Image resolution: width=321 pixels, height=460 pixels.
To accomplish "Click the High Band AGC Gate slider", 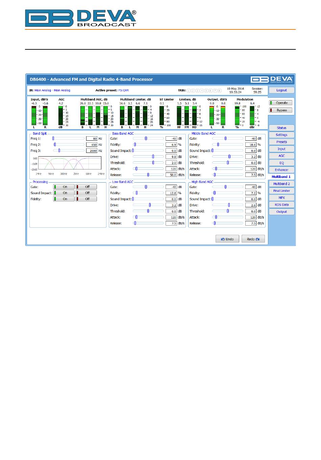I will [227, 187].
